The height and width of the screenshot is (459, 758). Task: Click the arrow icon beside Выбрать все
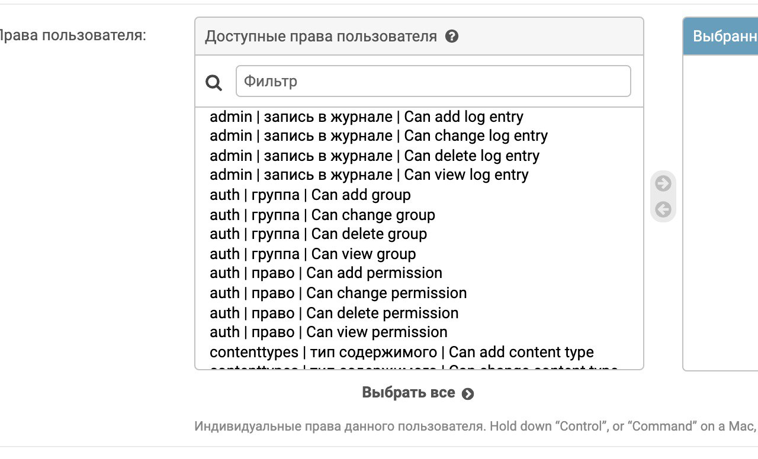tap(468, 394)
